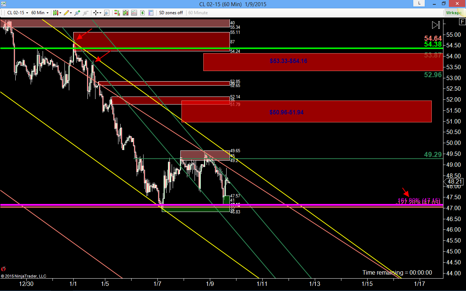Image resolution: width=466 pixels, height=291 pixels.
Task: Click the zoom-in magnifier toolbar icon
Action: [77, 13]
